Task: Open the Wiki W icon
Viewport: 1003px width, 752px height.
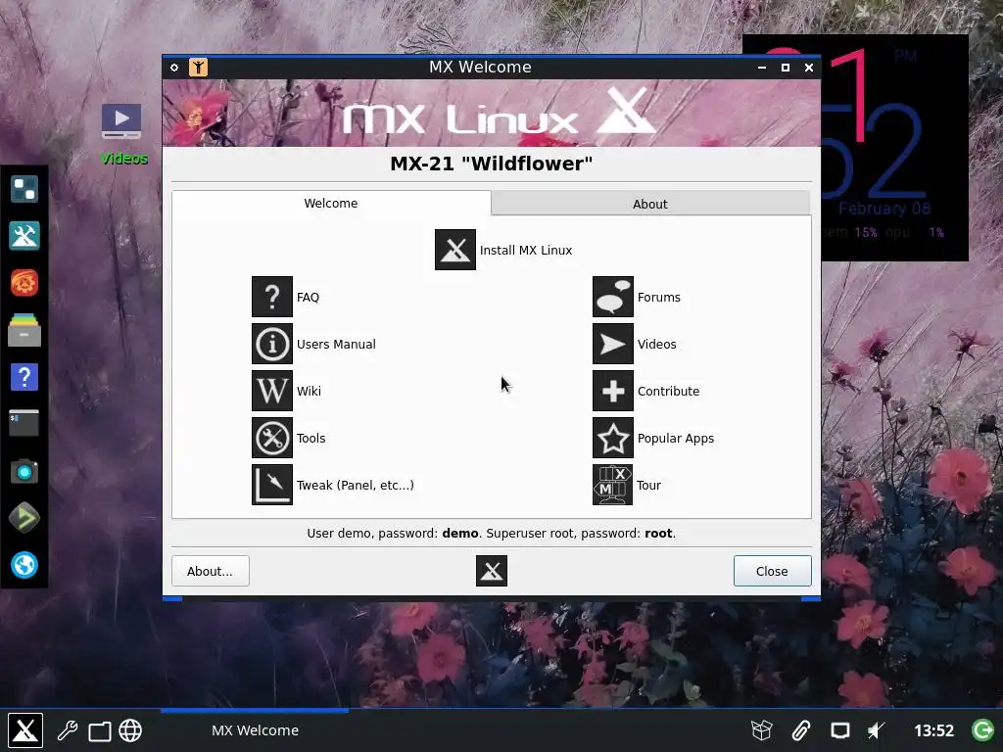Action: pos(272,391)
